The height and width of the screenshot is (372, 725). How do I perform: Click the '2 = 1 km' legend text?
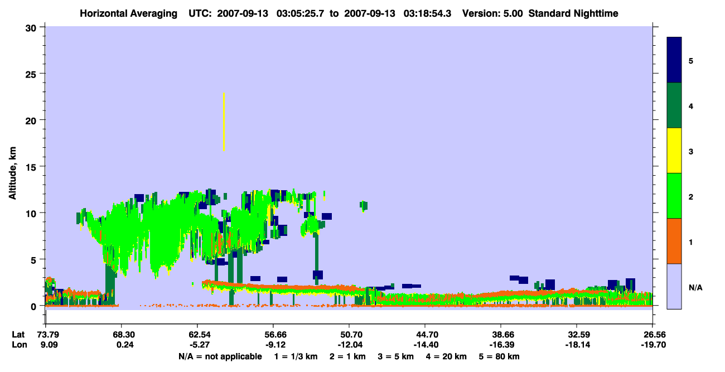coord(347,356)
